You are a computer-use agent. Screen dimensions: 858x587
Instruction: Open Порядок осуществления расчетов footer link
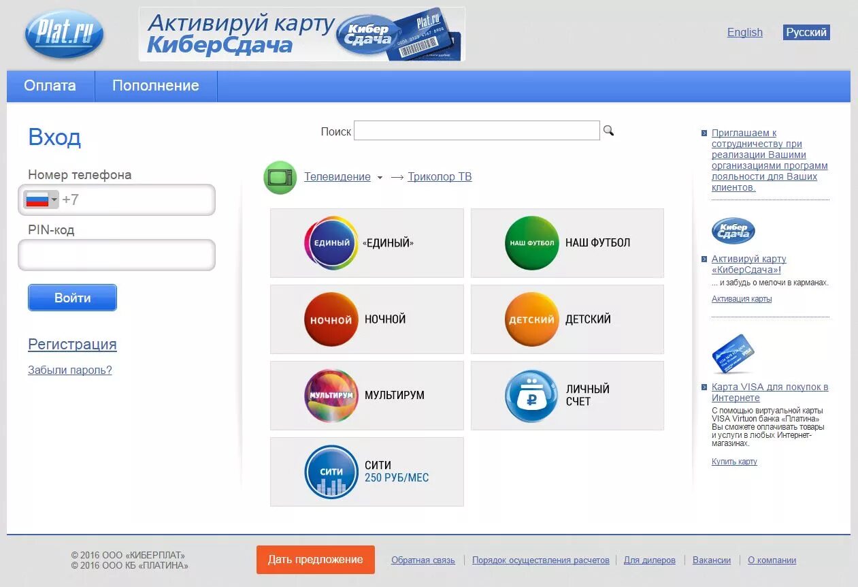pyautogui.click(x=541, y=560)
